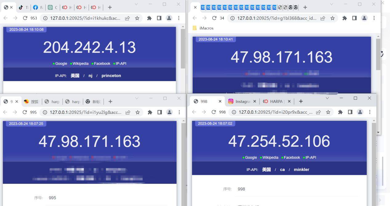Click the bookmark star in the top-left window
The height and width of the screenshot is (206, 390).
point(137,18)
